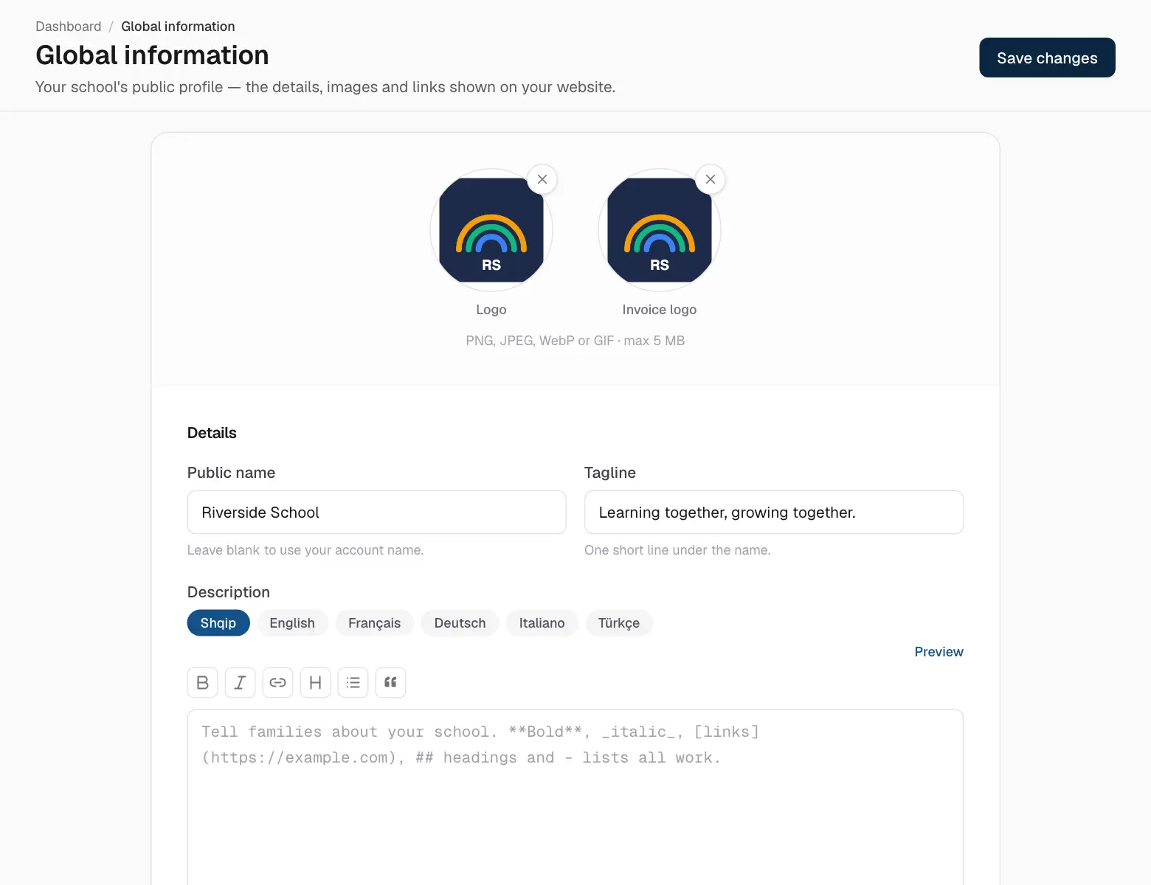Click the Details section heading

click(212, 432)
